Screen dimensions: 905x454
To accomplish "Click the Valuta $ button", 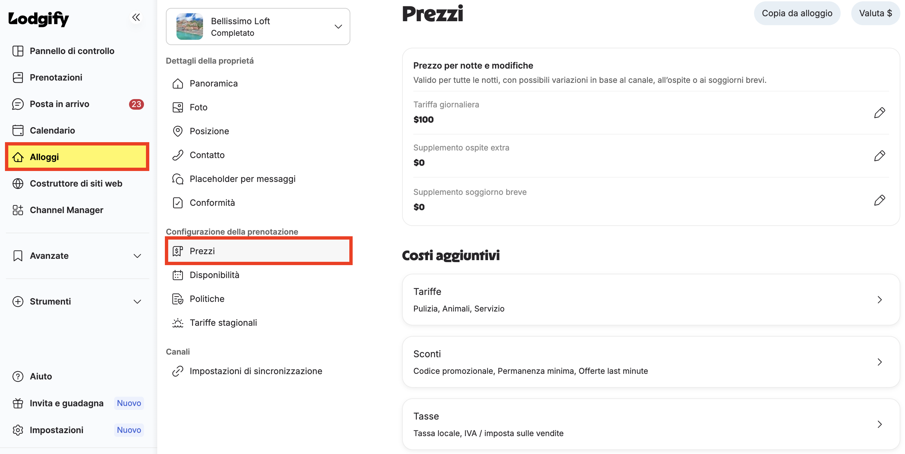I will (875, 13).
